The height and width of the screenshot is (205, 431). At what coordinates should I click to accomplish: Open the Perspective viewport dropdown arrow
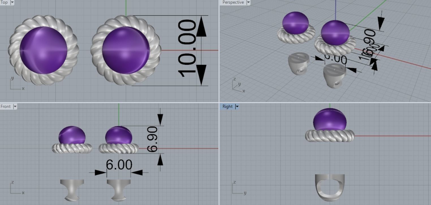click(x=248, y=2)
